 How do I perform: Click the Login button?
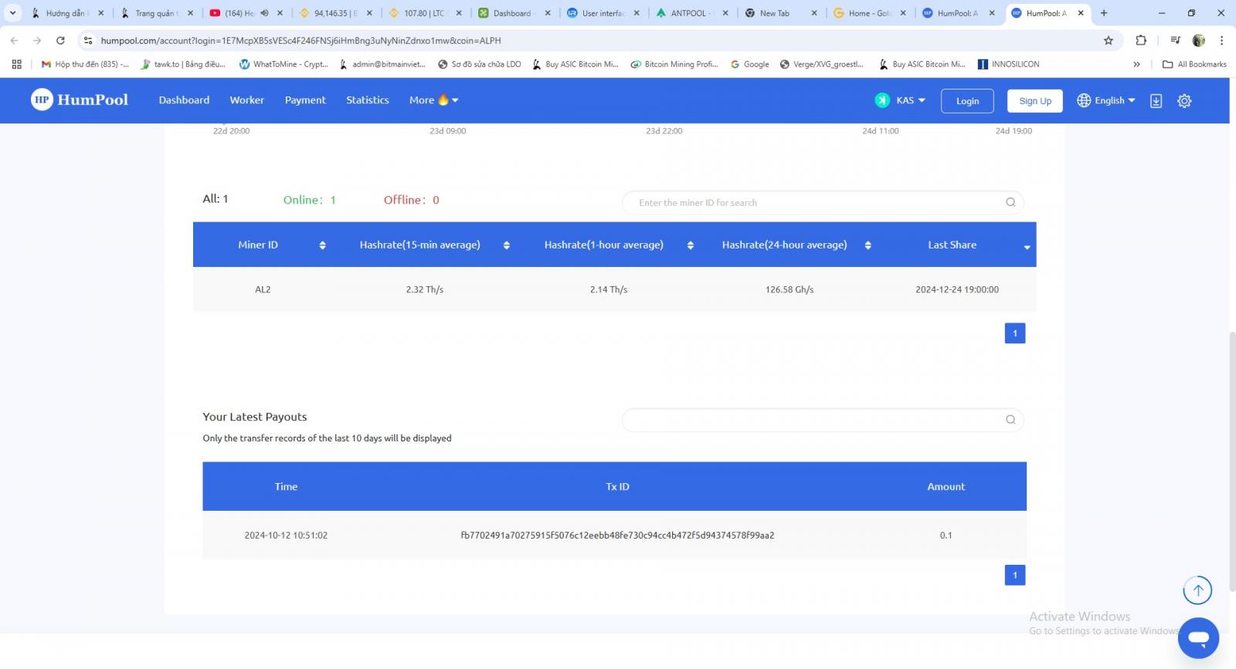tap(967, 101)
